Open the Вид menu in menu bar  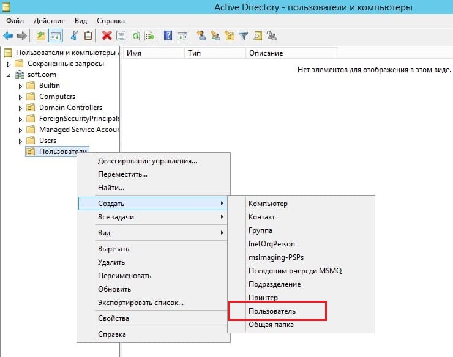click(x=81, y=21)
